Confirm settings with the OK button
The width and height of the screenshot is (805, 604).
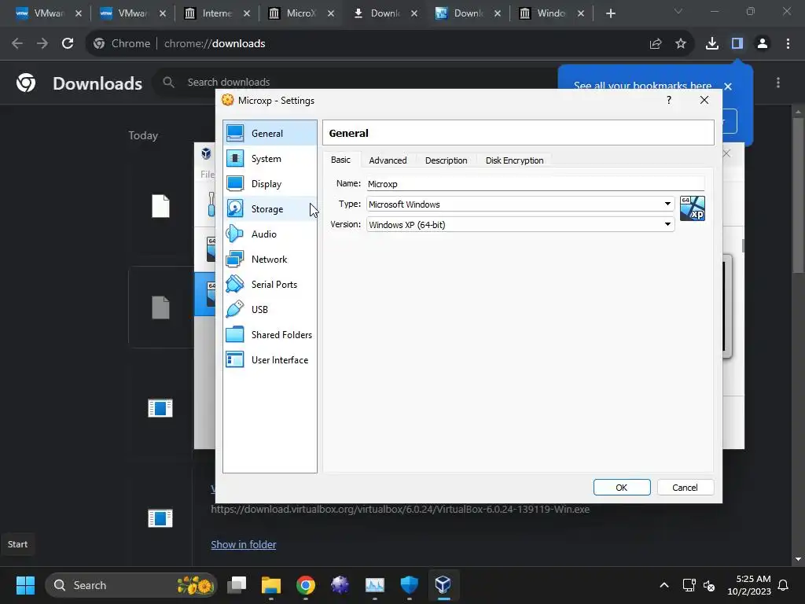[622, 488]
